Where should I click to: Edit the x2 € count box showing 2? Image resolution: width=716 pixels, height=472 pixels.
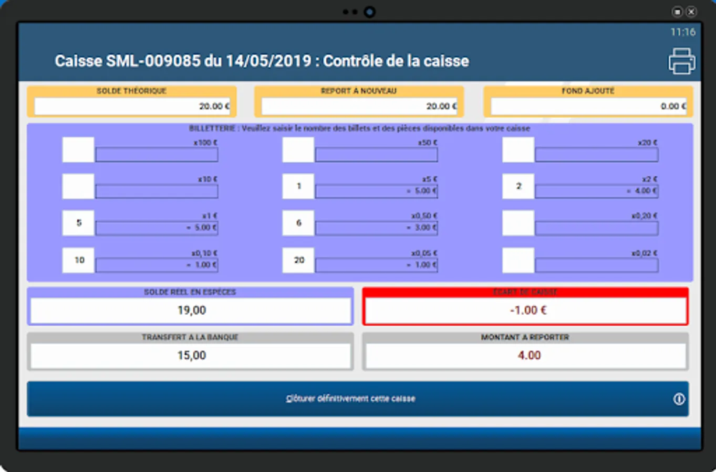(x=518, y=186)
